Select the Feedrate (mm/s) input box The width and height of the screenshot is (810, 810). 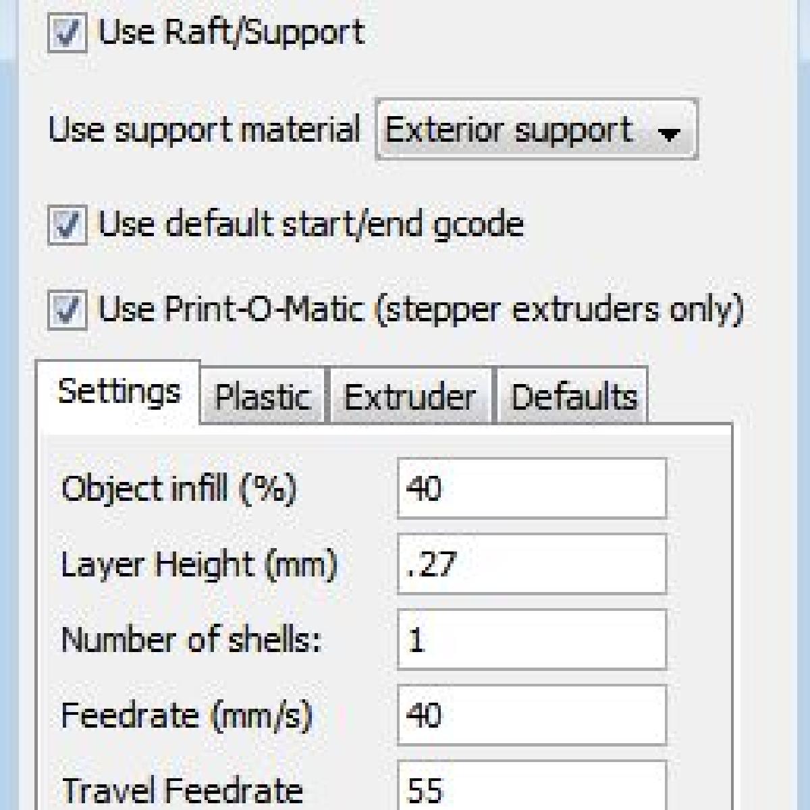pos(531,715)
